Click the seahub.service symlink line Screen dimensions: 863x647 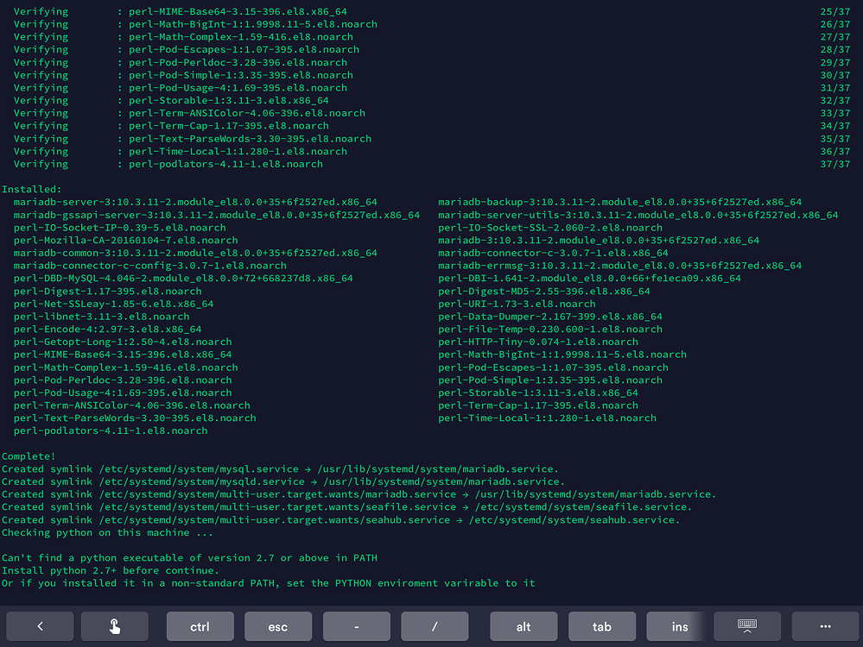[x=340, y=520]
